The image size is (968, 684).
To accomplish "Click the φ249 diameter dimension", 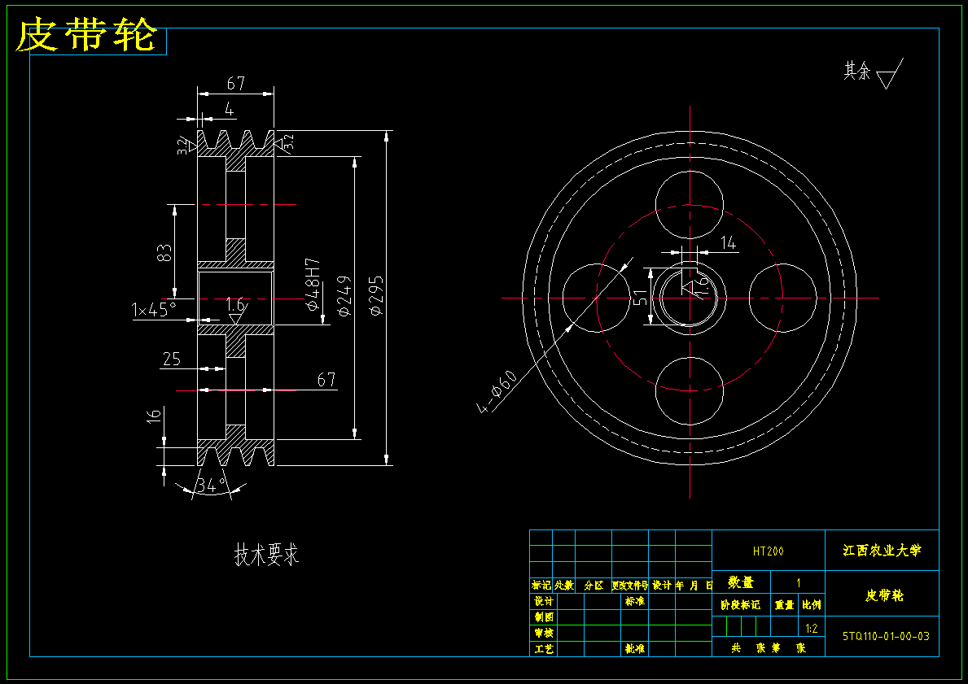I will pyautogui.click(x=344, y=295).
